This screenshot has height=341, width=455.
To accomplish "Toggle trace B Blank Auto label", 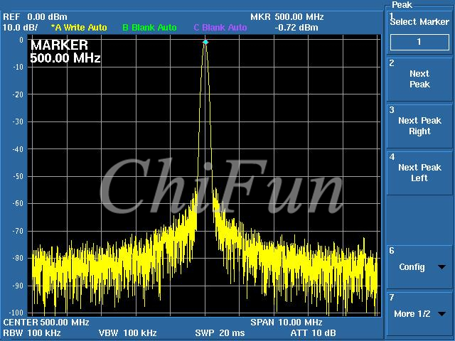I will coord(149,28).
